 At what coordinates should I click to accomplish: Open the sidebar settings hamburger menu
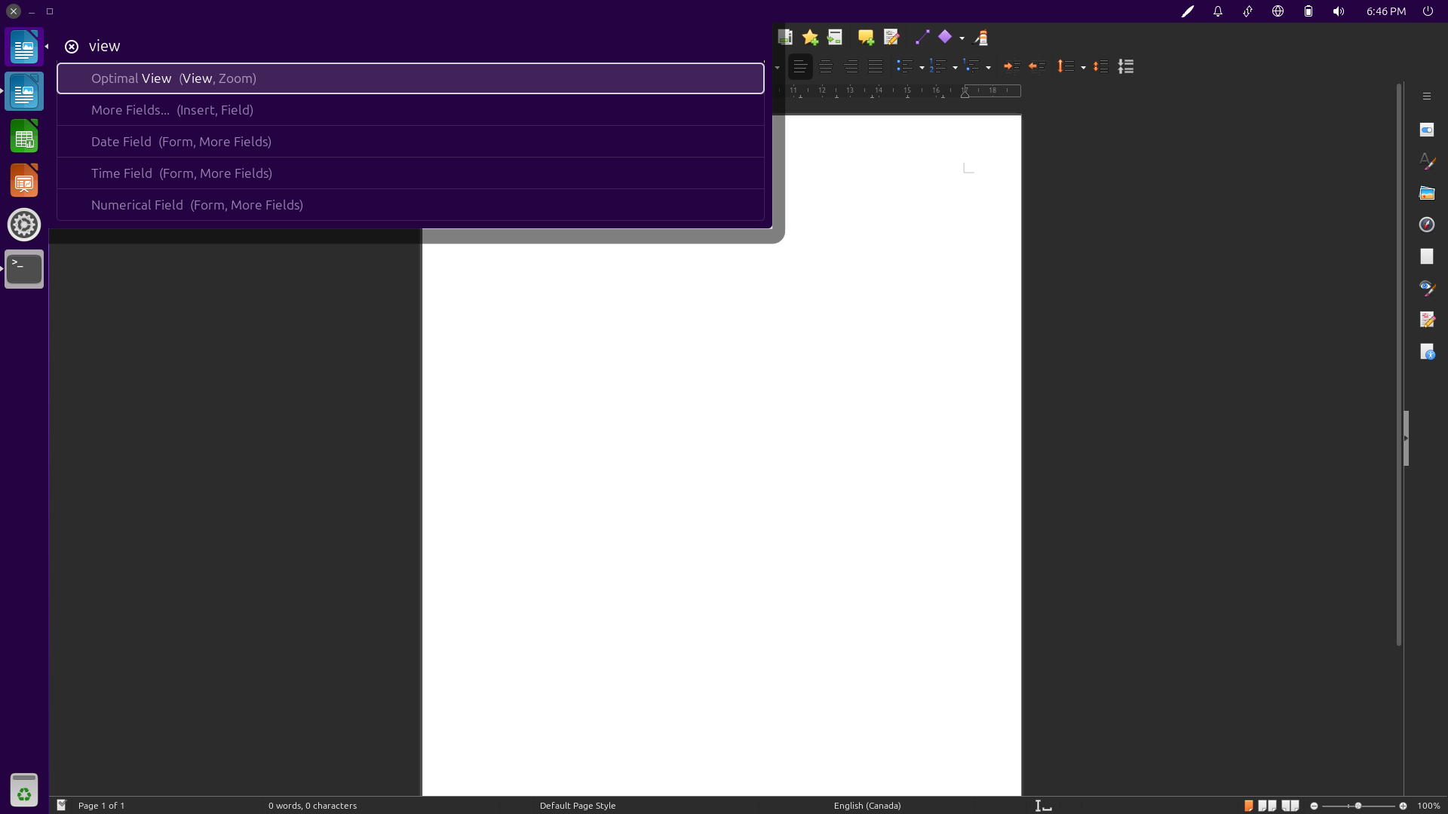click(1426, 96)
